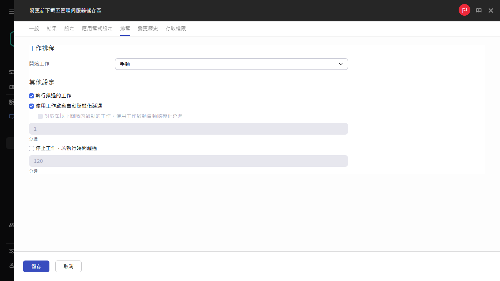
Task: Click the teal hexagon product logo
Action: point(11,38)
